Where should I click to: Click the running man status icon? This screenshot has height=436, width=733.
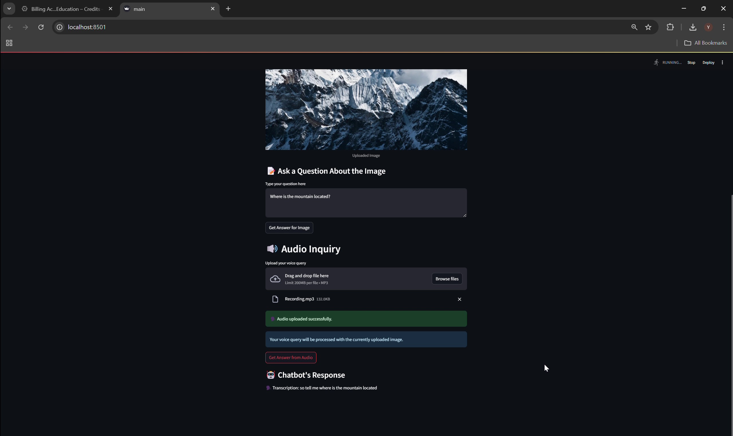tap(656, 62)
